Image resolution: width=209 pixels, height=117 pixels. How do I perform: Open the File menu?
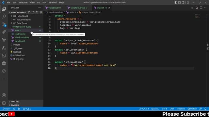(x=8, y=3)
